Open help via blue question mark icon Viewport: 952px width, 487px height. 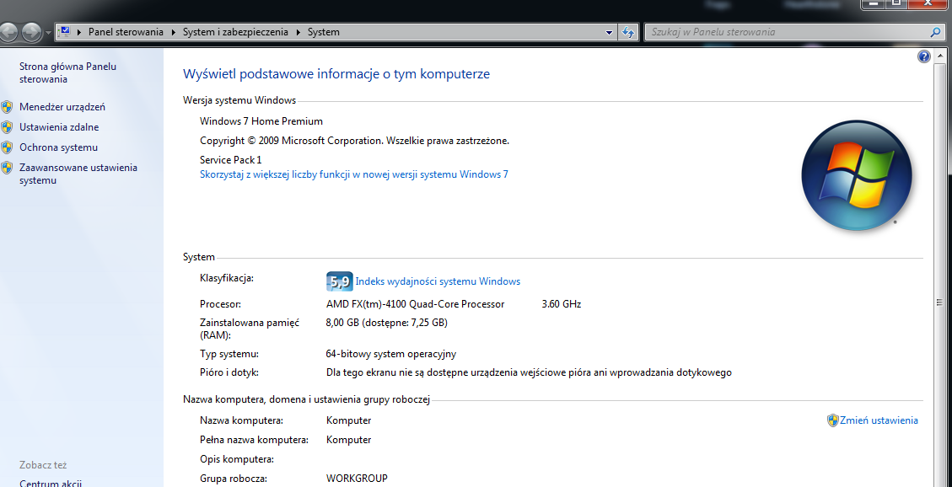[x=924, y=57]
